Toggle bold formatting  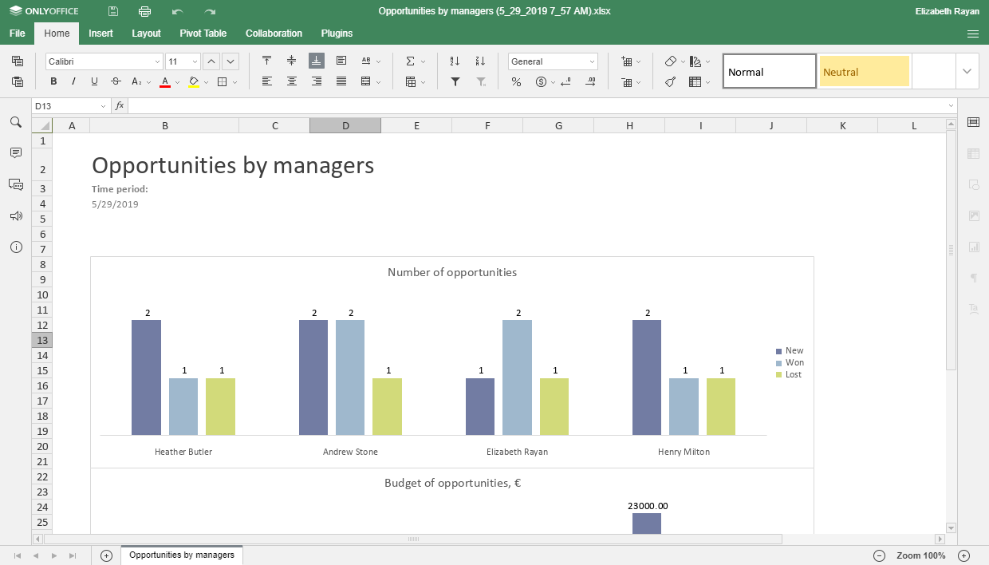[x=53, y=82]
